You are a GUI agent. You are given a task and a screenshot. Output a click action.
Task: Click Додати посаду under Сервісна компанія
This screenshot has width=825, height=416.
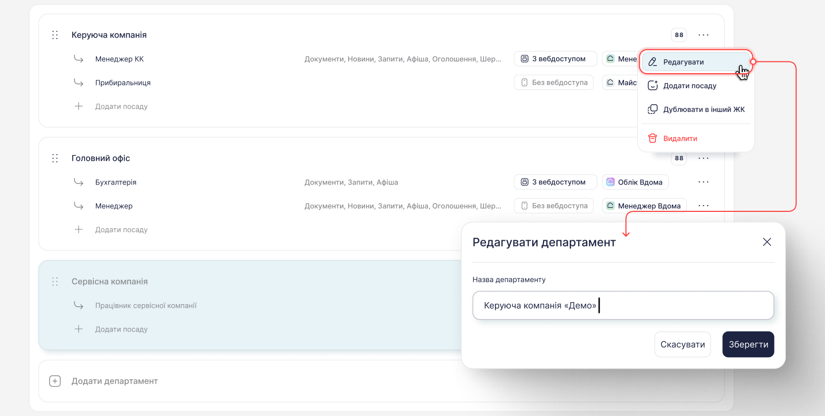[x=121, y=329]
